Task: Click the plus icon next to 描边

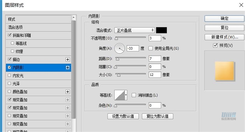Action: pyautogui.click(x=67, y=59)
